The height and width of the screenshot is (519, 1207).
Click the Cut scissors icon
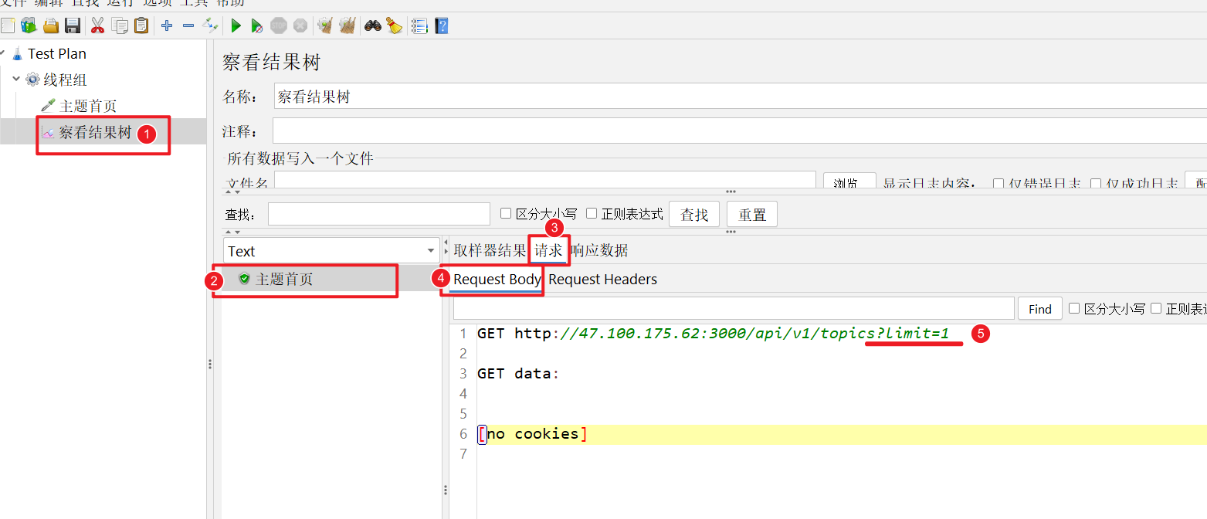point(97,25)
